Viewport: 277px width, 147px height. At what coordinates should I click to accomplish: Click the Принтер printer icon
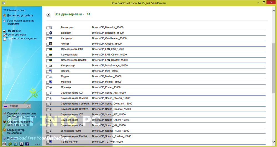pyautogui.click(x=51, y=87)
